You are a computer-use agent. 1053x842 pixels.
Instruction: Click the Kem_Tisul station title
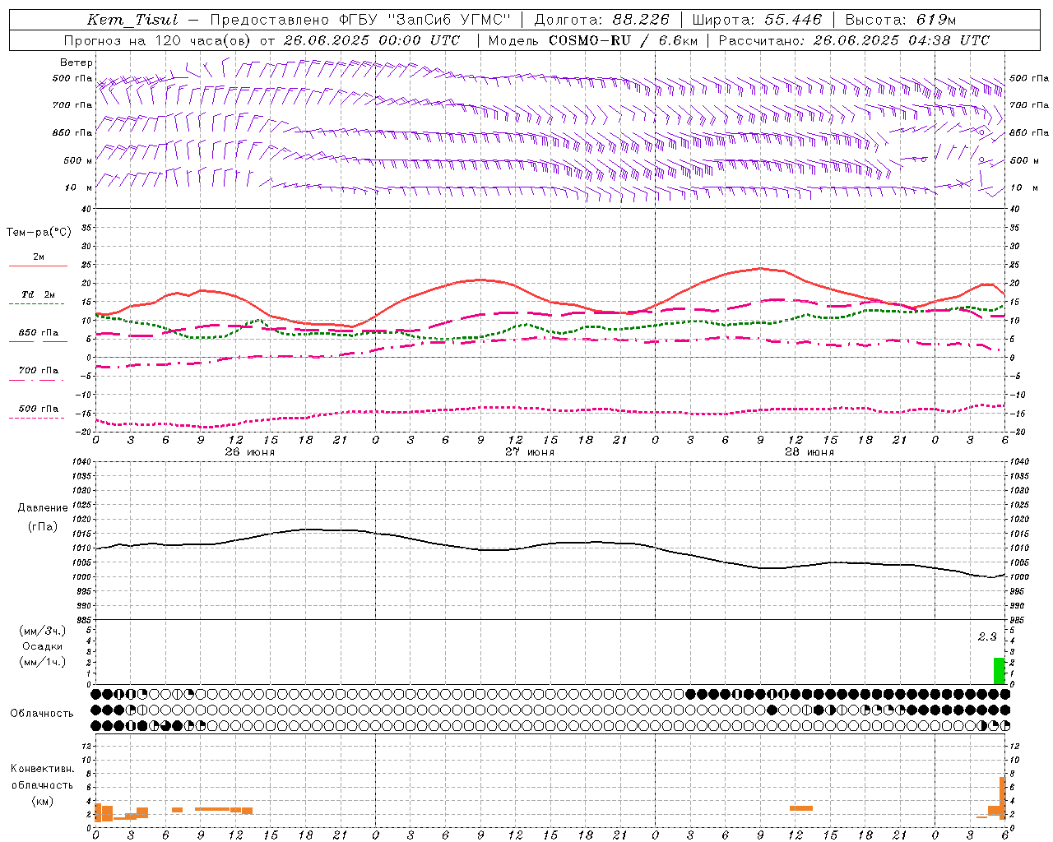pos(132,20)
